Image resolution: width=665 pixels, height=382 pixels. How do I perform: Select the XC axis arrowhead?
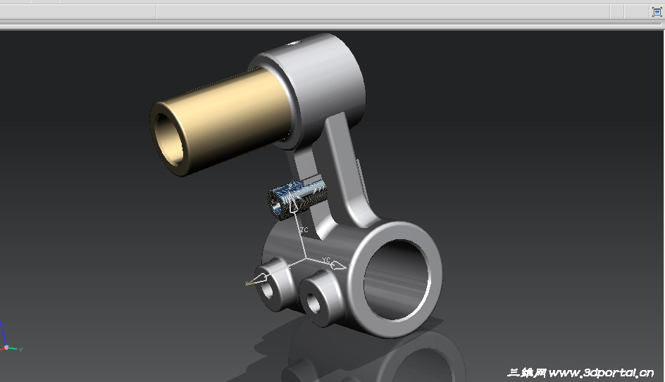pyautogui.click(x=257, y=279)
